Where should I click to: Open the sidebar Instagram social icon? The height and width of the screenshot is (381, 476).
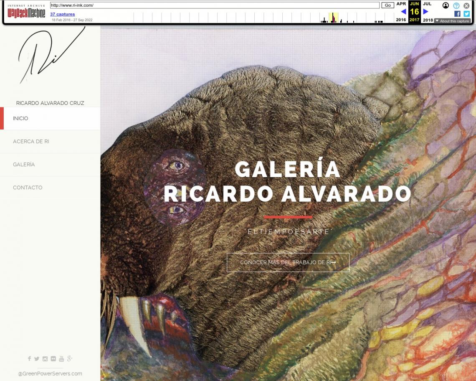45,359
